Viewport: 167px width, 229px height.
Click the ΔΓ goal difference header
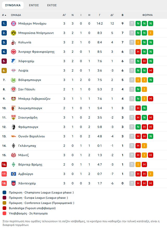[112, 15]
